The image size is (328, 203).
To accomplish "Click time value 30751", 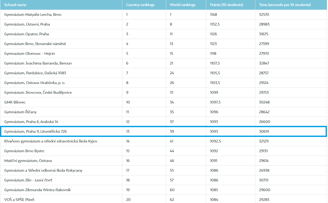I will 264,180.
